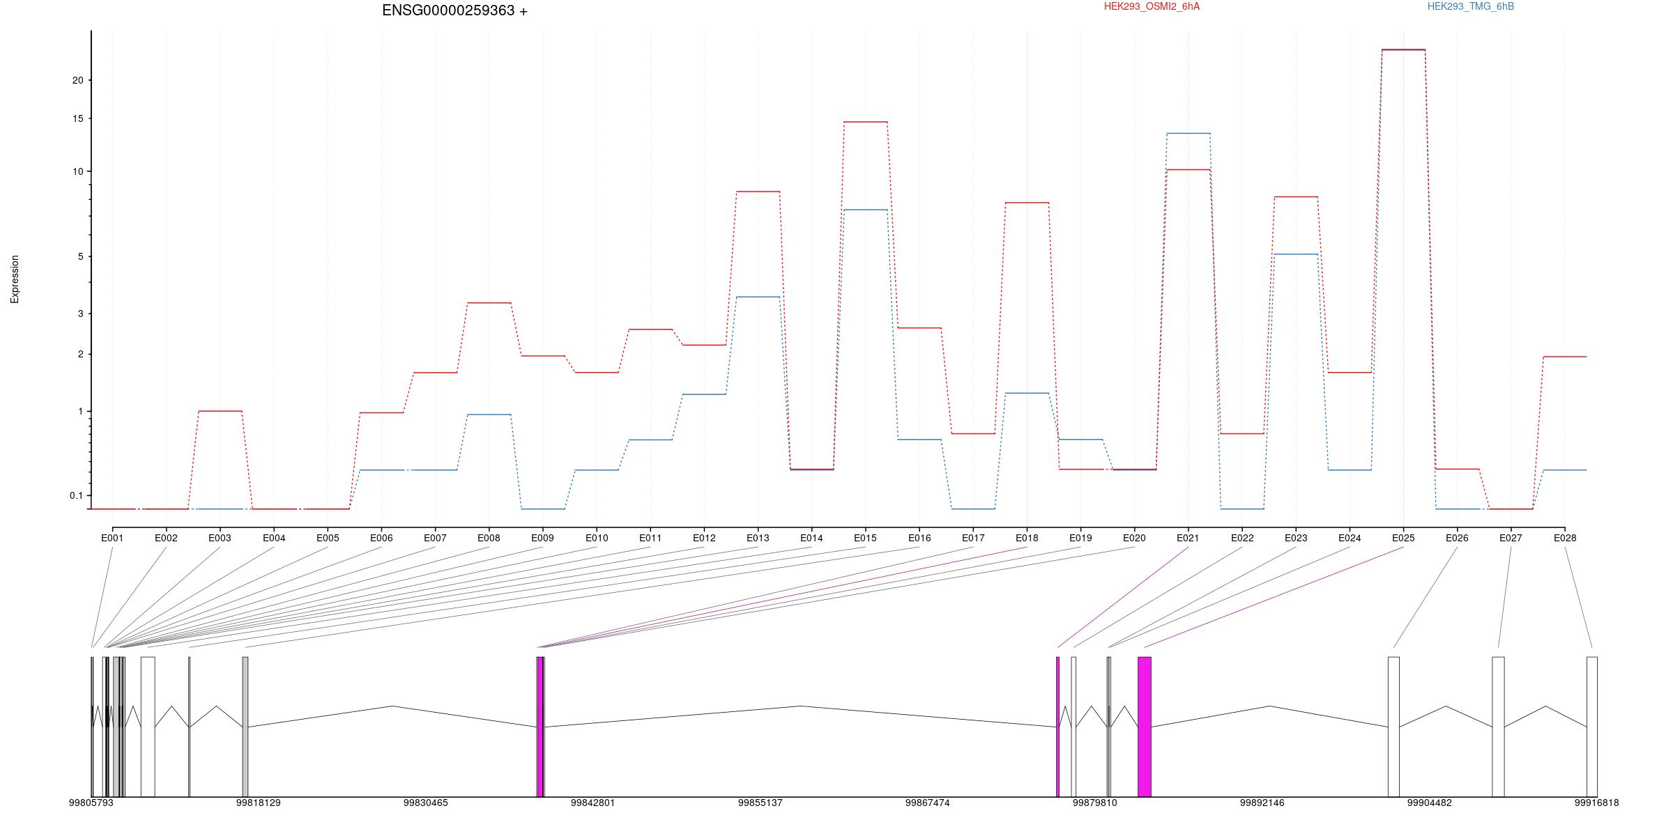Click y-axis tick value 3

(80, 313)
